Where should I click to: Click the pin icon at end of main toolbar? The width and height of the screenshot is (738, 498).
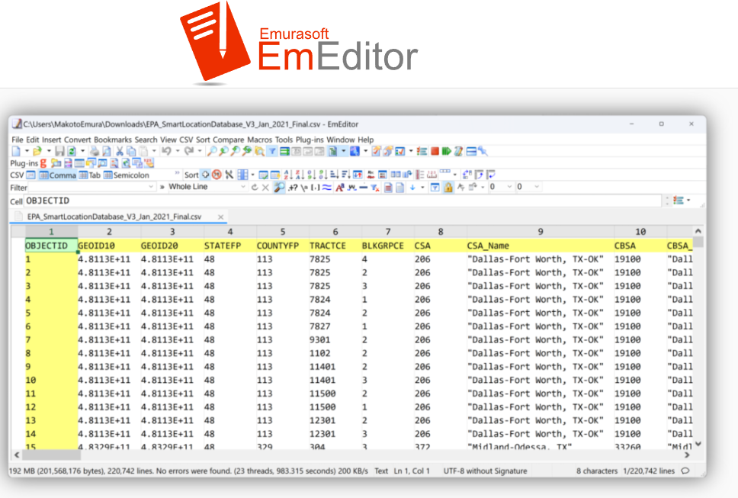[483, 151]
